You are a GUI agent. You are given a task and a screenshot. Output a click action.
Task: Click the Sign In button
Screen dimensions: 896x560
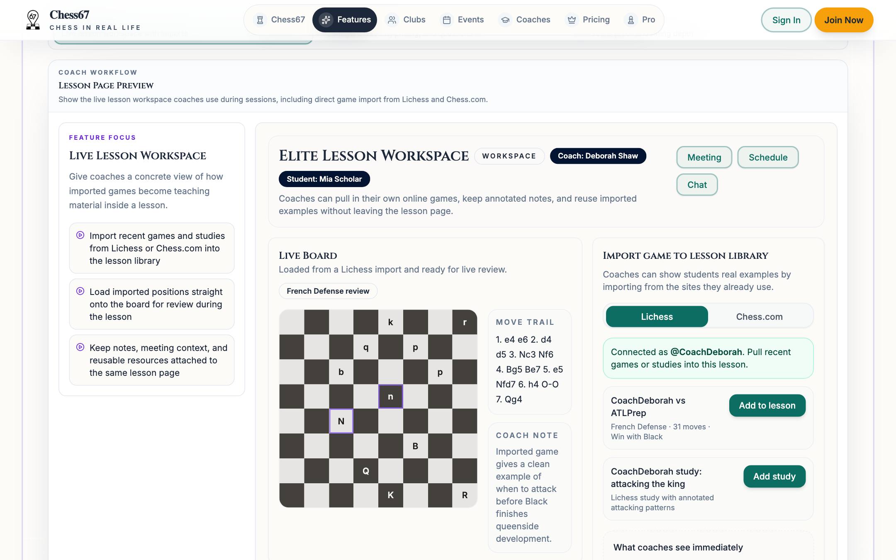pyautogui.click(x=786, y=20)
